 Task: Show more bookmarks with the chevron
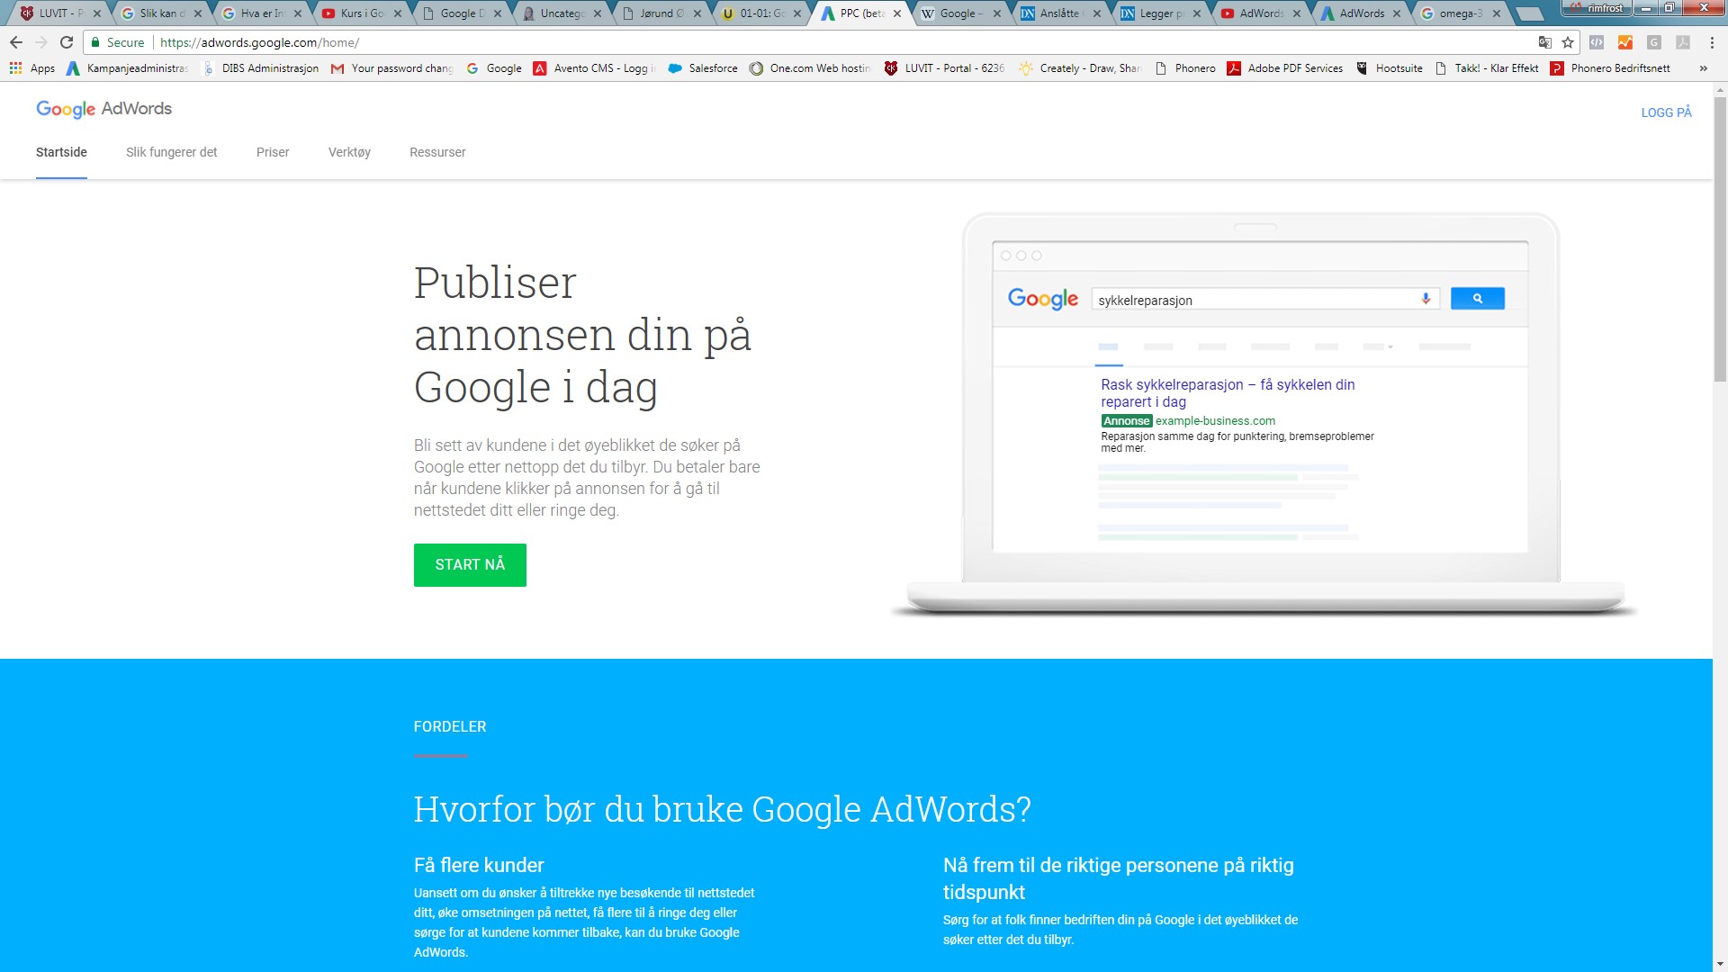coord(1703,68)
